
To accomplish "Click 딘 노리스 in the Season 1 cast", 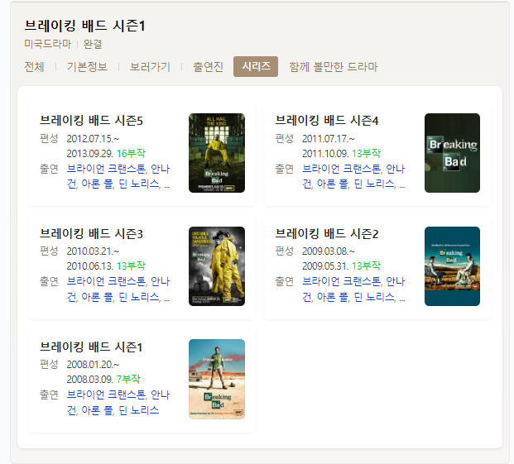I will pyautogui.click(x=139, y=410).
